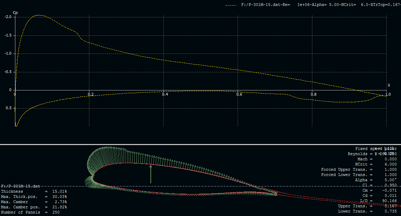The width and height of the screenshot is (401, 216).
Task: Click the NCrit 6.000 value
Action: (390, 164)
